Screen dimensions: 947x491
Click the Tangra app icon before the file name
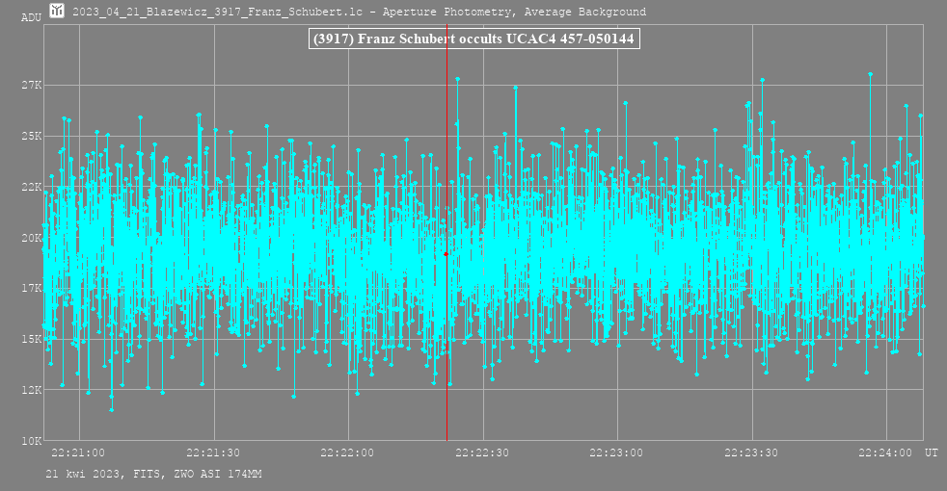(x=57, y=11)
